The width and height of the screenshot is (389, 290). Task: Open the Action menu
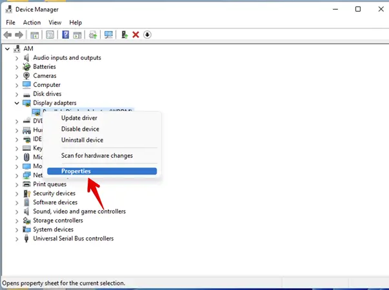coord(32,23)
